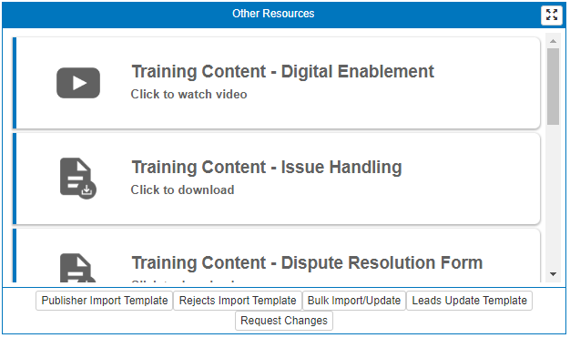Open Training Content - Digital Enablement title
This screenshot has height=338, width=570.
(282, 71)
